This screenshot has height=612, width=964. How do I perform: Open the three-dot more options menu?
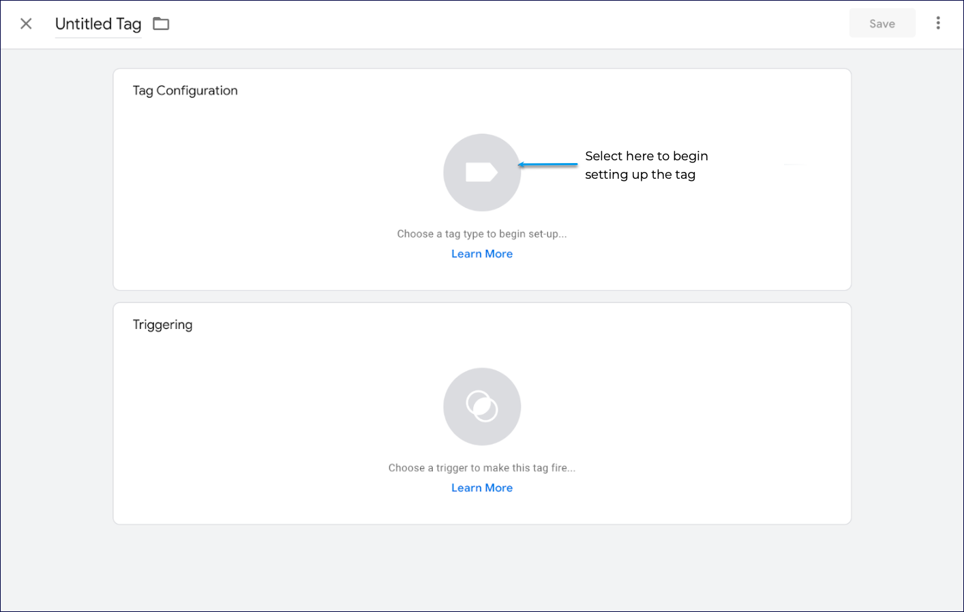938,23
